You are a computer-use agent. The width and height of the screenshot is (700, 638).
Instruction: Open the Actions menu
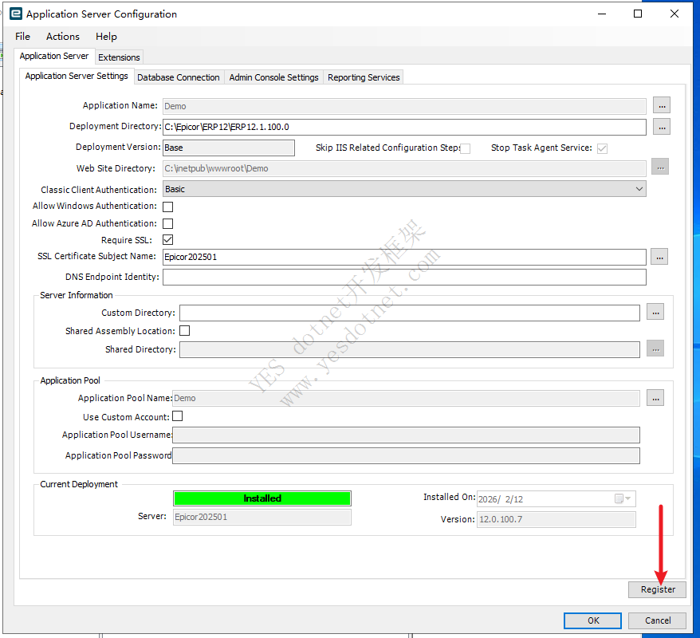[62, 37]
